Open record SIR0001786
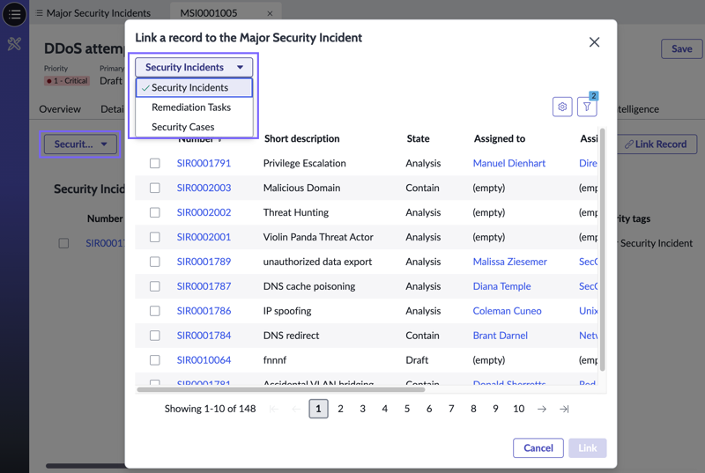 tap(204, 311)
